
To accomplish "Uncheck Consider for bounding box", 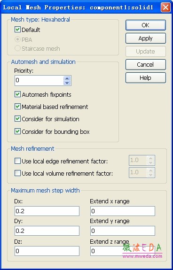I will tap(17, 131).
